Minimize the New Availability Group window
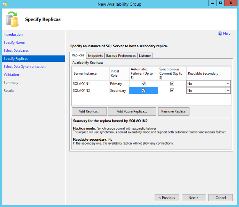 213,3
